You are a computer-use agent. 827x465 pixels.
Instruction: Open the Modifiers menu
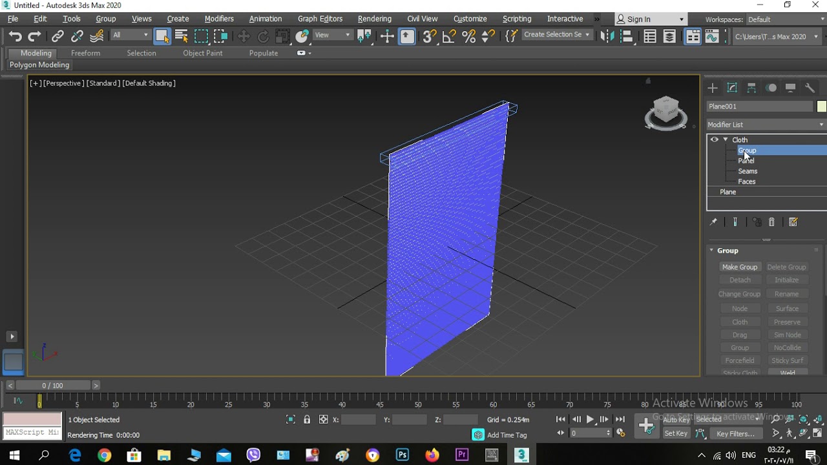219,19
